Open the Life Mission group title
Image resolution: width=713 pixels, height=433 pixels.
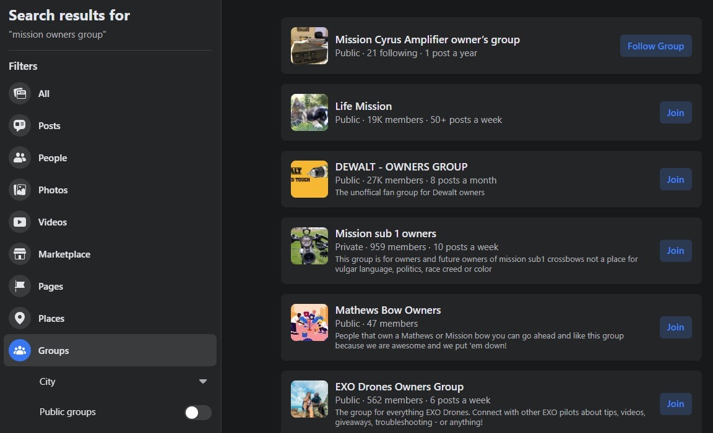pyautogui.click(x=363, y=106)
